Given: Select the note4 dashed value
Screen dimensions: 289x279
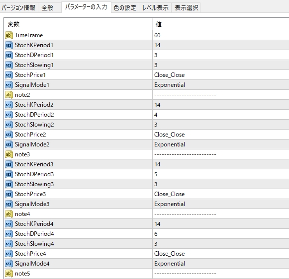Looking at the screenshot, I should [185, 214].
